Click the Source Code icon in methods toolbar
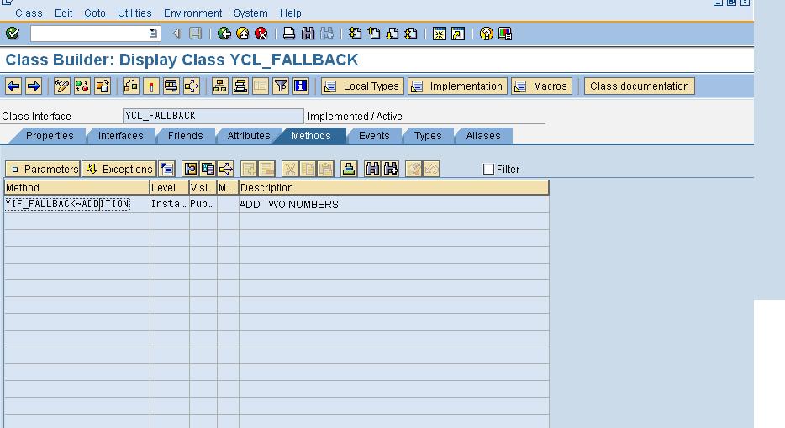Viewport: 785px width, 428px height. (190, 169)
